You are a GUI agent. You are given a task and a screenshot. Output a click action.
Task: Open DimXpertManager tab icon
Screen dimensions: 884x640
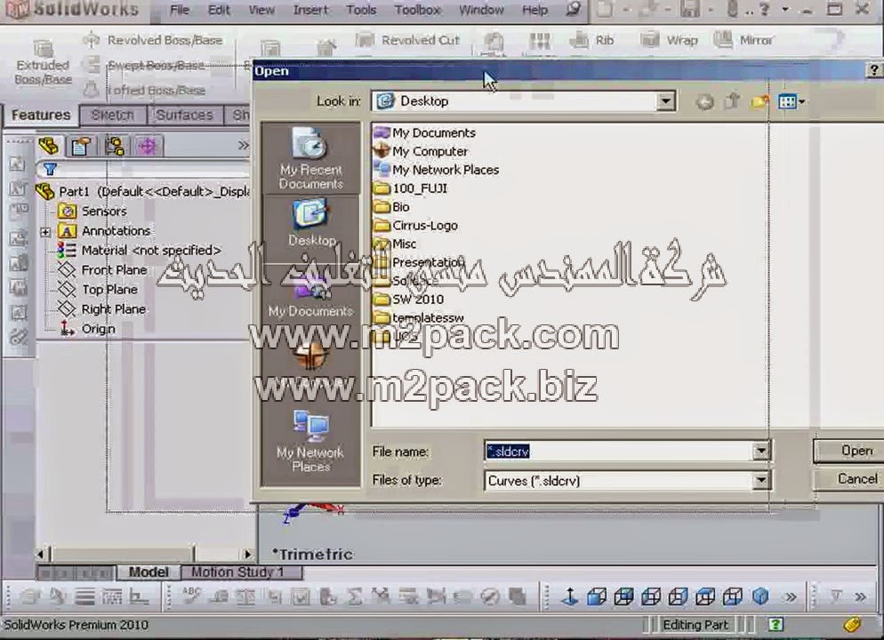pyautogui.click(x=148, y=147)
